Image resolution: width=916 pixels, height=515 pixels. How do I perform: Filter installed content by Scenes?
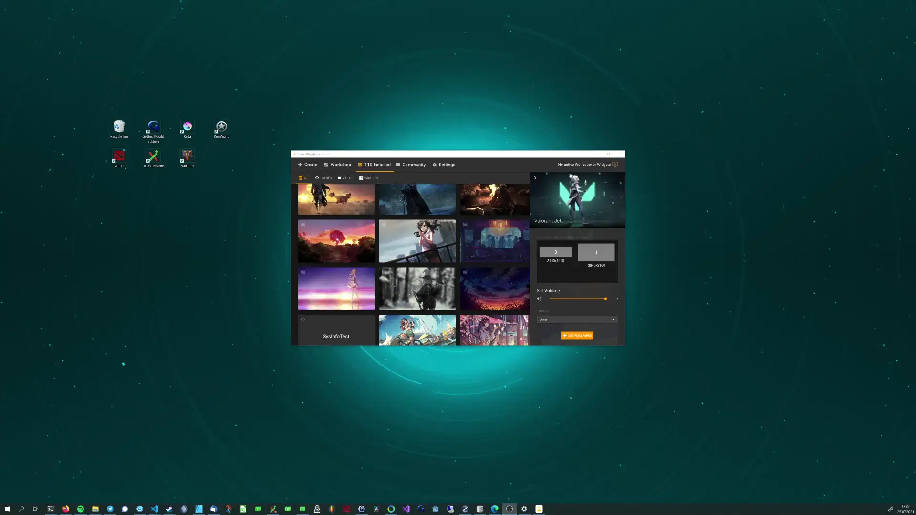pyautogui.click(x=323, y=178)
